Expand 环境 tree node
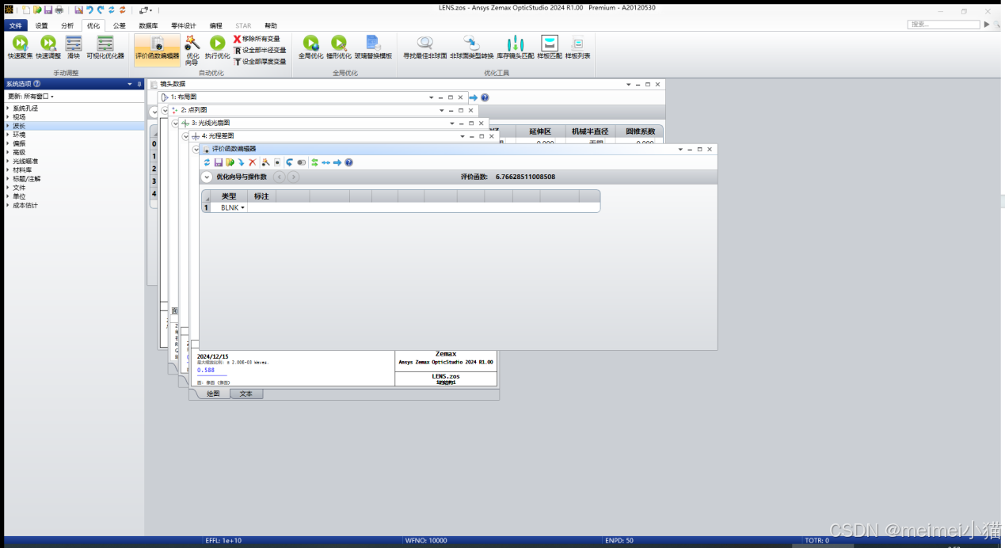Image resolution: width=1005 pixels, height=548 pixels. [8, 135]
